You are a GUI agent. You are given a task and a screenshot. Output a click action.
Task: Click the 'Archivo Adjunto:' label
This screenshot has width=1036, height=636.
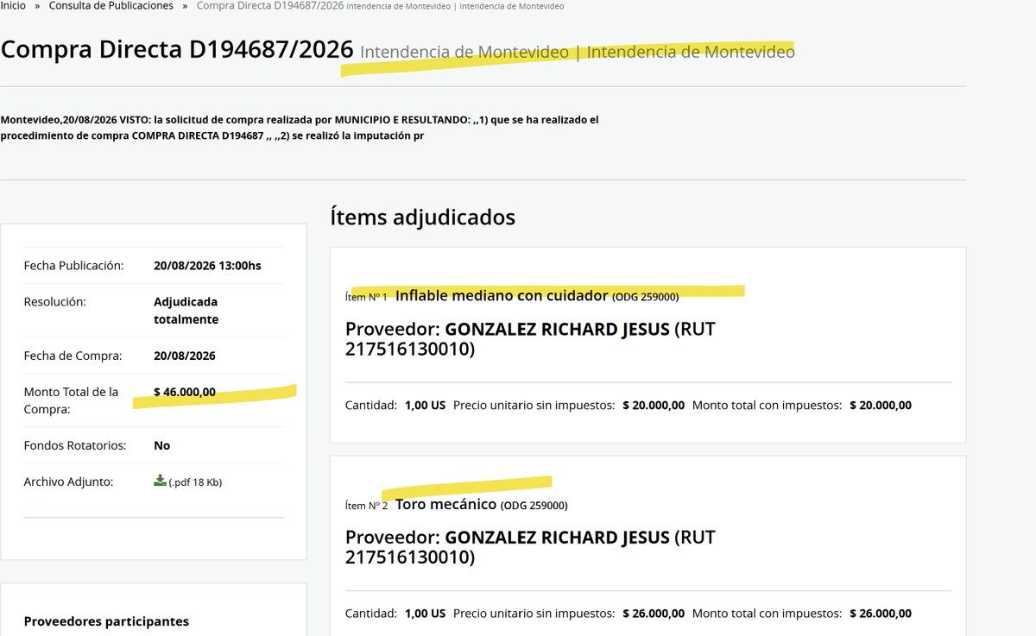(x=68, y=482)
